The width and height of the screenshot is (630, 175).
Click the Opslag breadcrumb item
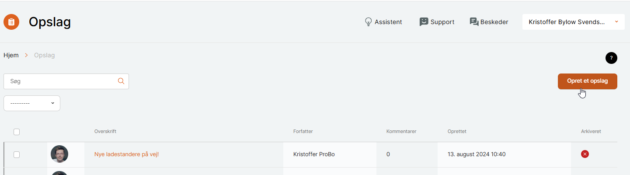tap(45, 55)
